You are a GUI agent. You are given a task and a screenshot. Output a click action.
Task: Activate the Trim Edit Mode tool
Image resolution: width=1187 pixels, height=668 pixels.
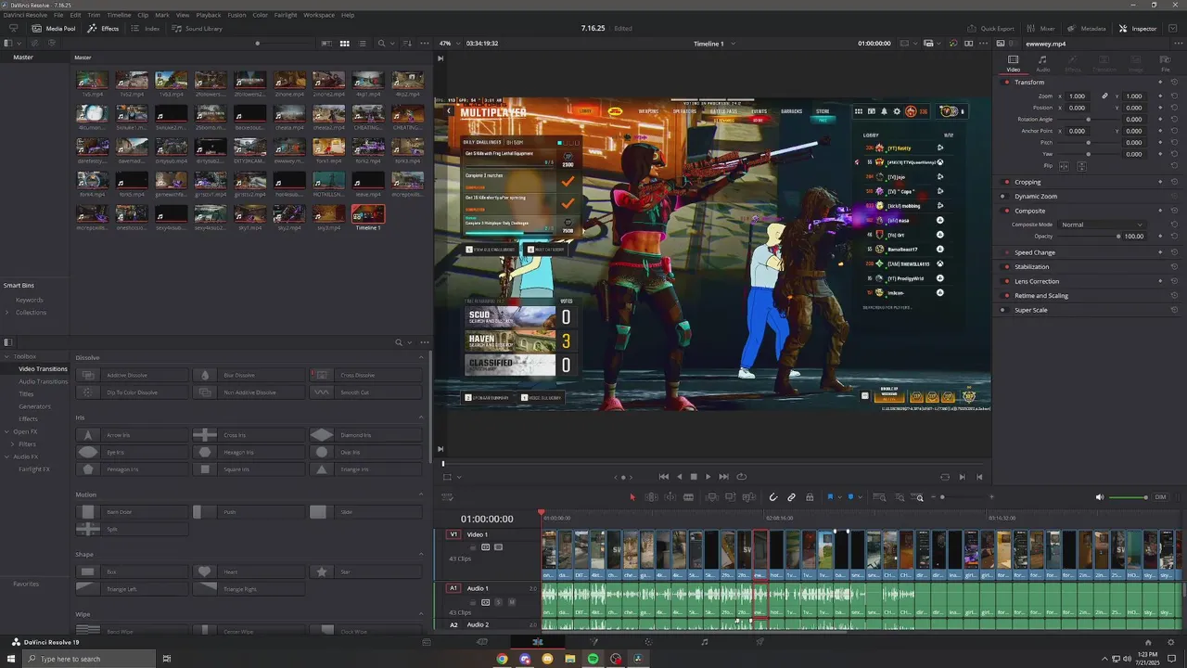click(x=651, y=497)
